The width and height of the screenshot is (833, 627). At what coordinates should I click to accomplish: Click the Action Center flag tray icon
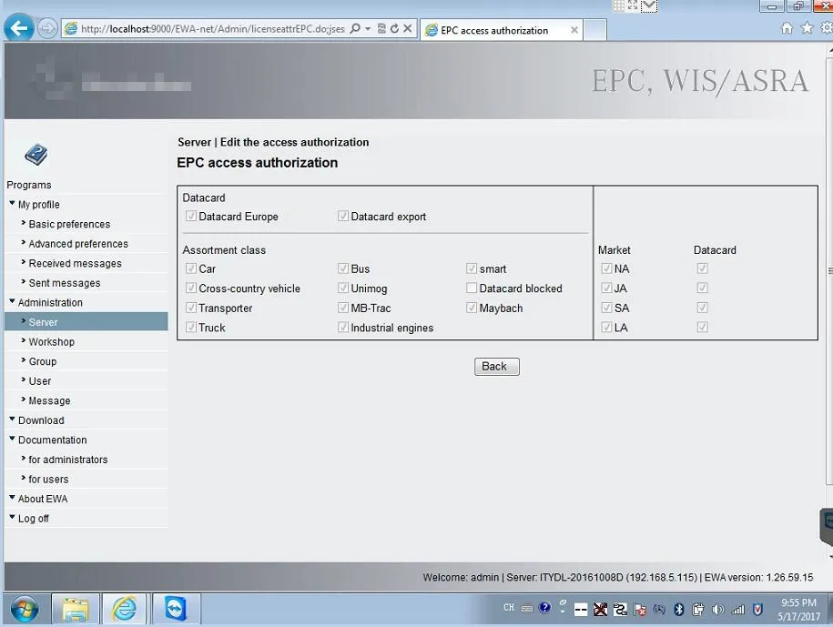coord(640,610)
